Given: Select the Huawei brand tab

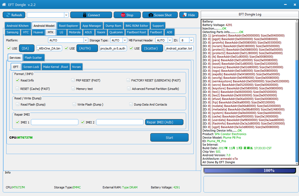Looking at the screenshot, I should tap(38, 32).
